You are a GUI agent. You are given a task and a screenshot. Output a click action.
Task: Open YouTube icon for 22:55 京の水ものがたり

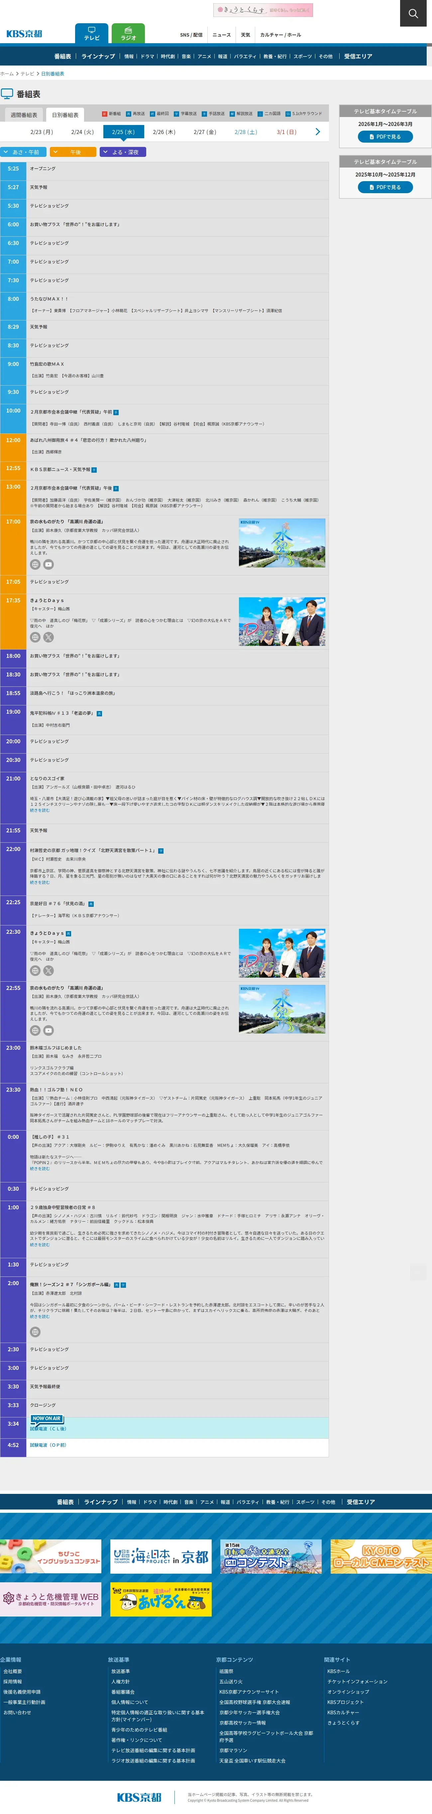49,1030
